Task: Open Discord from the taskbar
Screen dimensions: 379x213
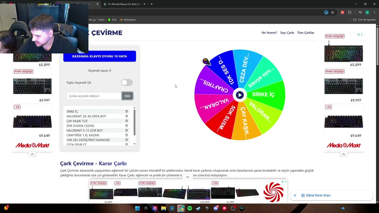Action: click(216, 208)
